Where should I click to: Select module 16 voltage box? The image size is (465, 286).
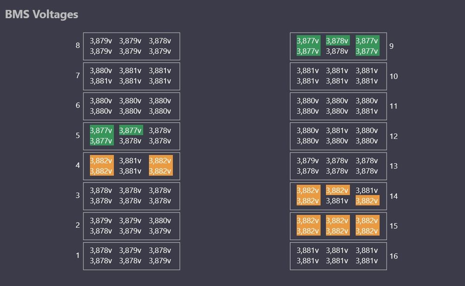pos(338,256)
